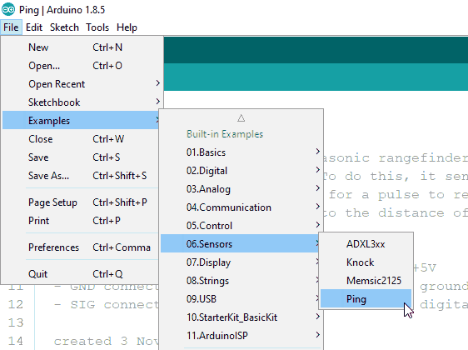Select the Examples menu entry
Image resolution: width=468 pixels, height=350 pixels.
[x=81, y=120]
